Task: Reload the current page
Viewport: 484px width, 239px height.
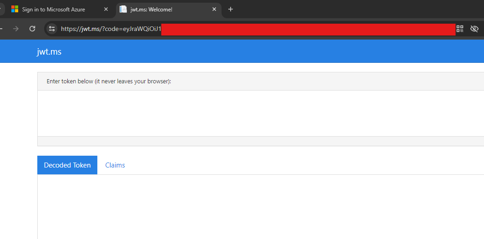Action: tap(32, 29)
